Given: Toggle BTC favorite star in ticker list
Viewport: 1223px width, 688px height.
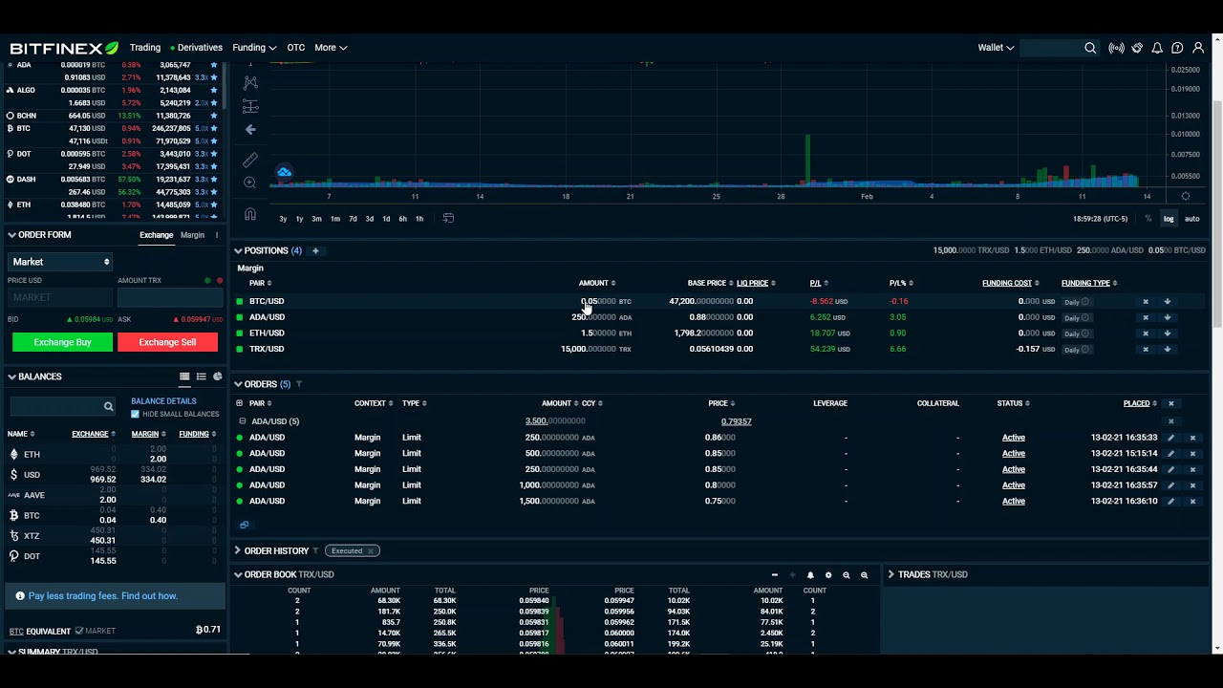Looking at the screenshot, I should pyautogui.click(x=214, y=128).
